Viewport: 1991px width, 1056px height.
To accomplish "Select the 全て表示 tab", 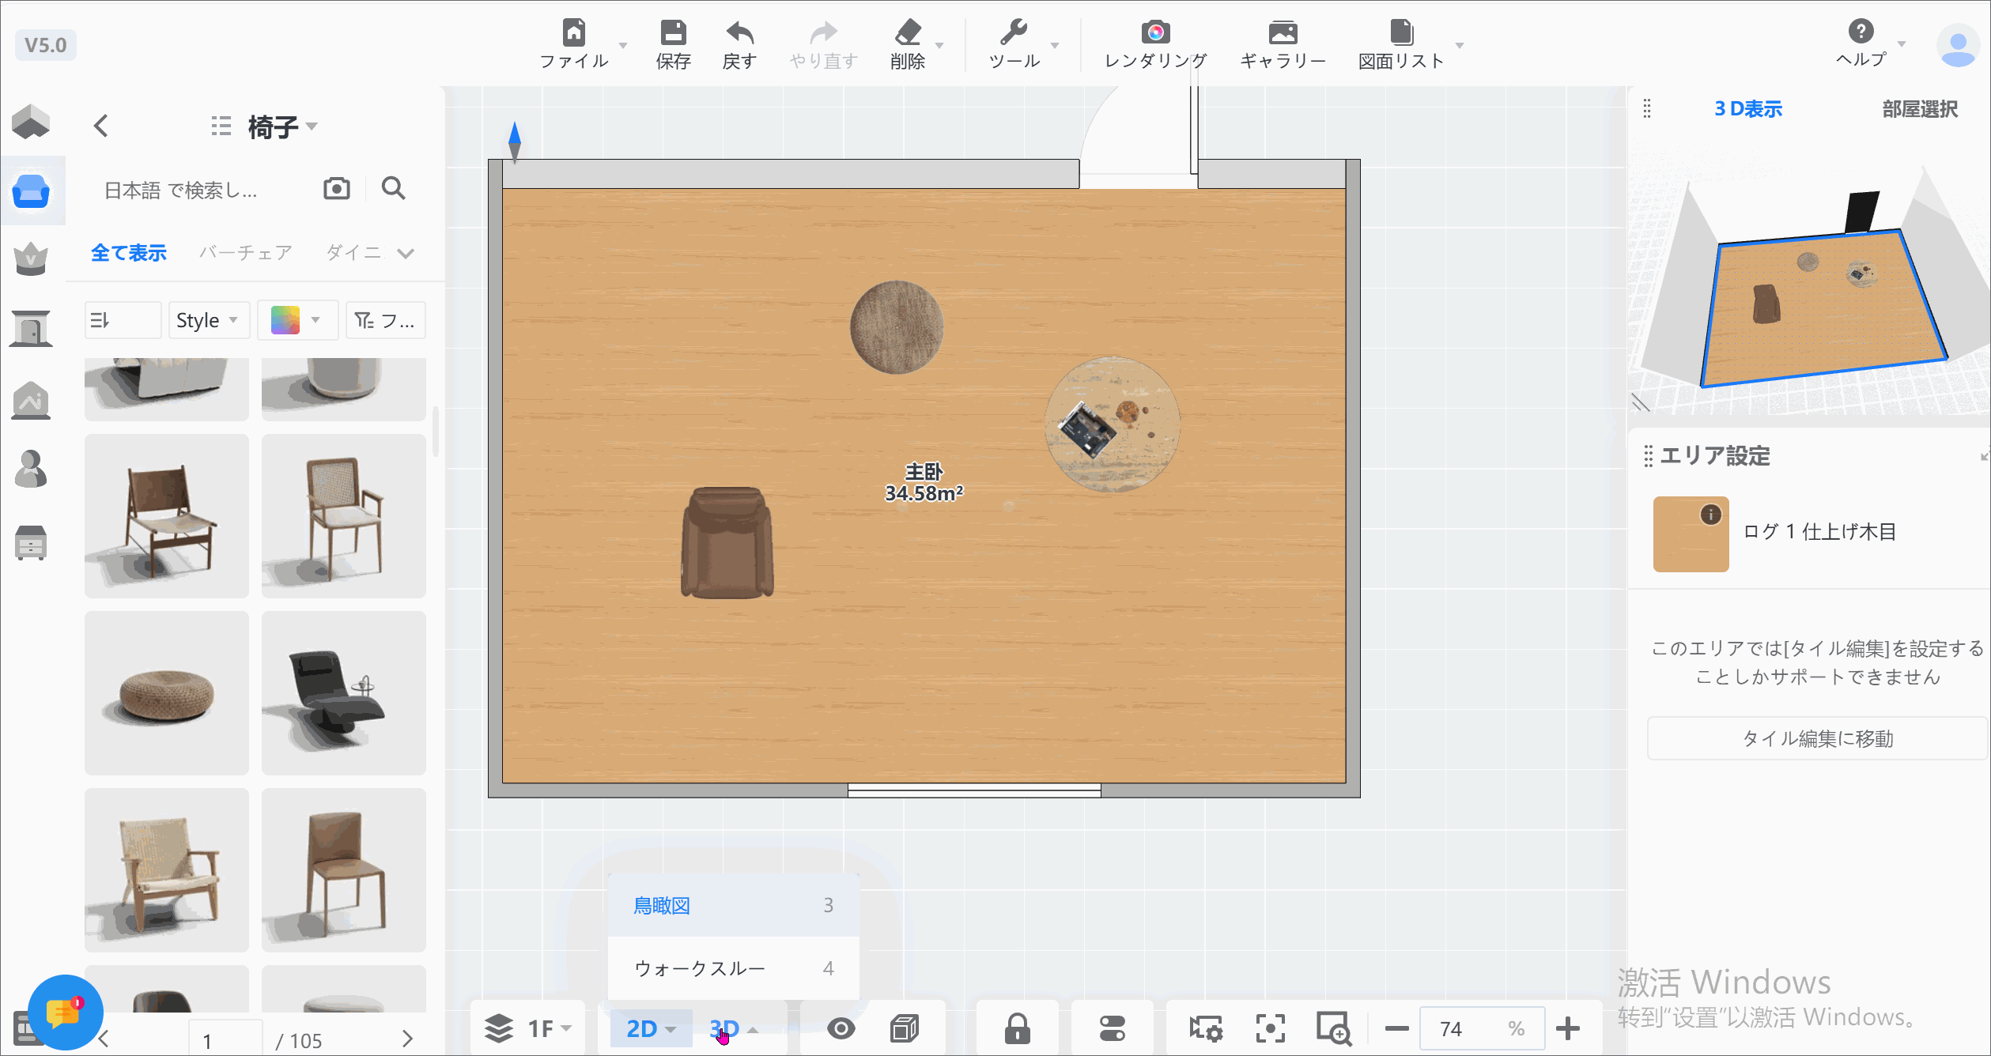I will click(129, 253).
